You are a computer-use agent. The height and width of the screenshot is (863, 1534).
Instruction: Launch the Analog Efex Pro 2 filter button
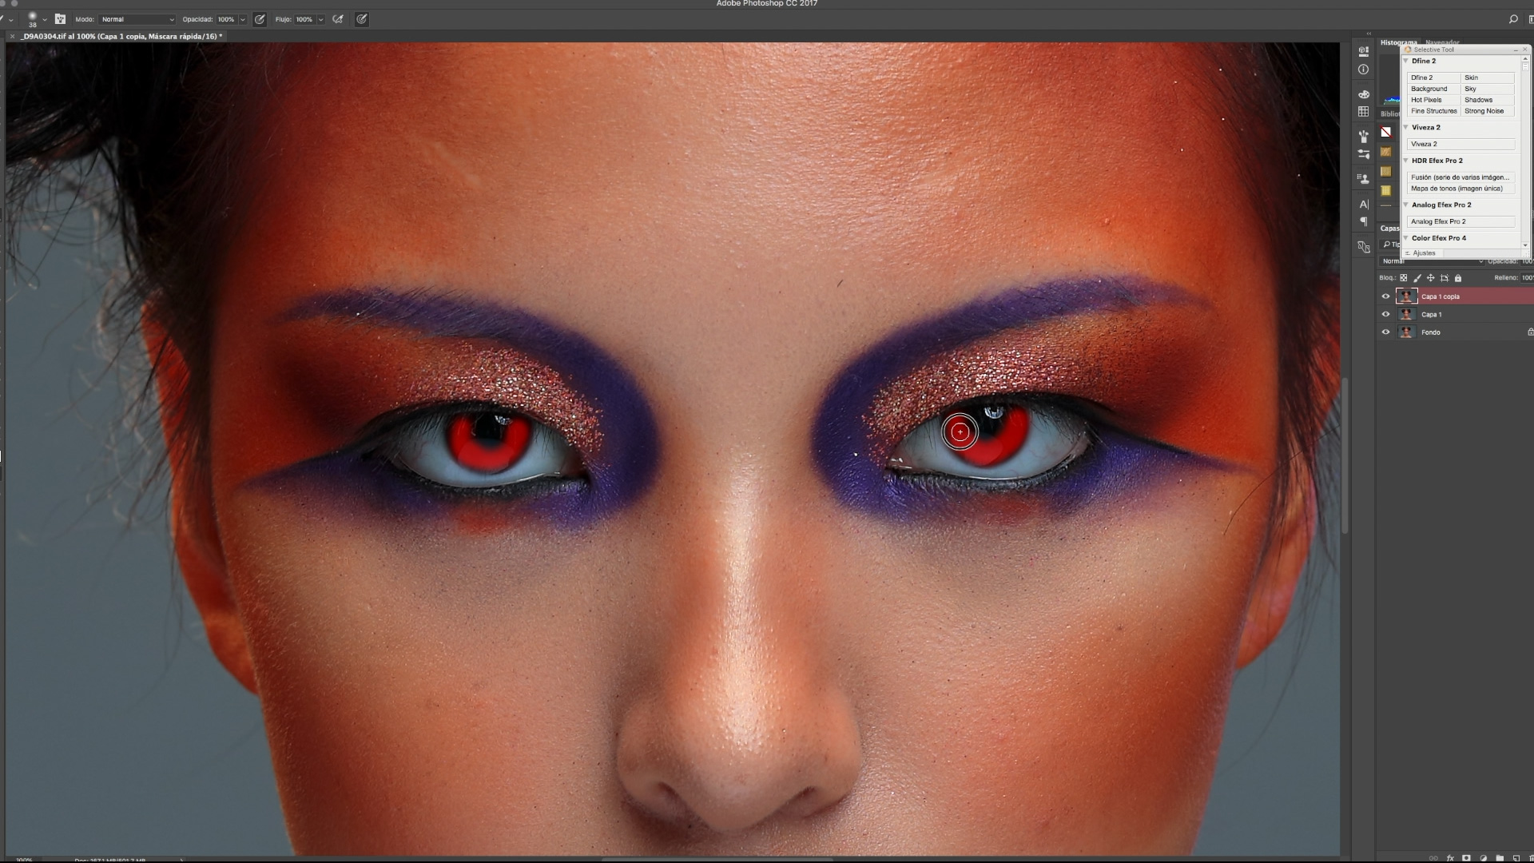click(x=1461, y=221)
